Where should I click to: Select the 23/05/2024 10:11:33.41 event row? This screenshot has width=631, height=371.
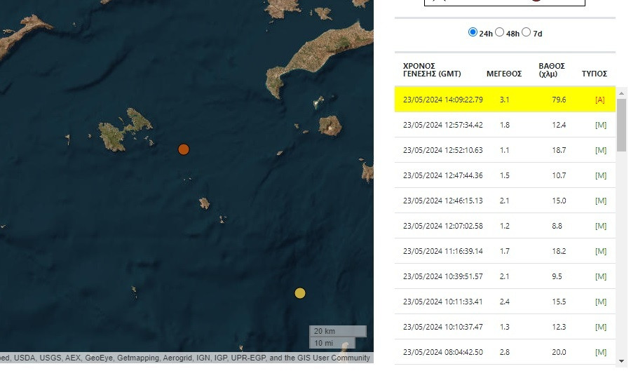(505, 302)
